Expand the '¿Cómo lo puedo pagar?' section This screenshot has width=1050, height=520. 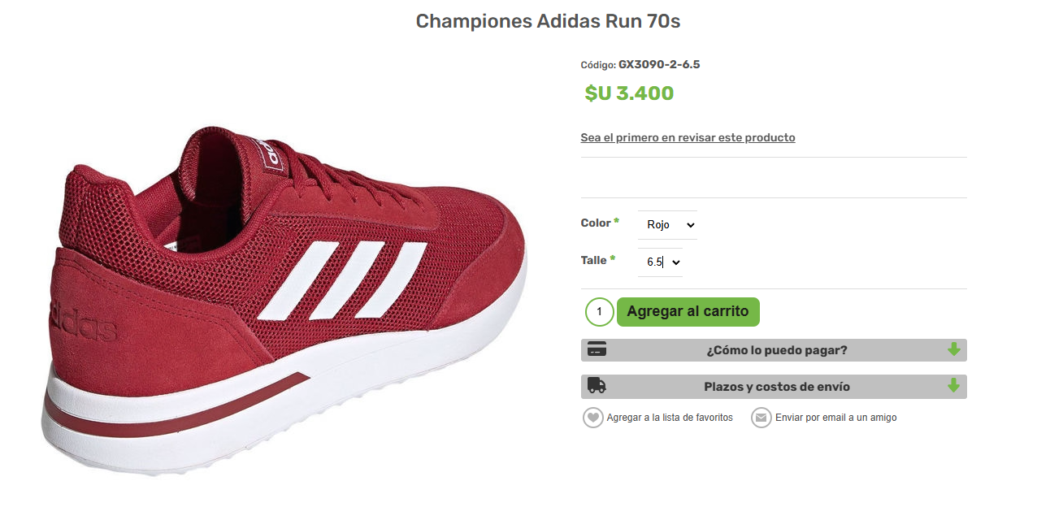pyautogui.click(x=776, y=350)
